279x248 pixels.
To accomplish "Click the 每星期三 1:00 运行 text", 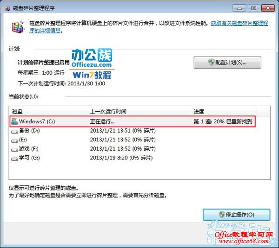I will point(41,73).
